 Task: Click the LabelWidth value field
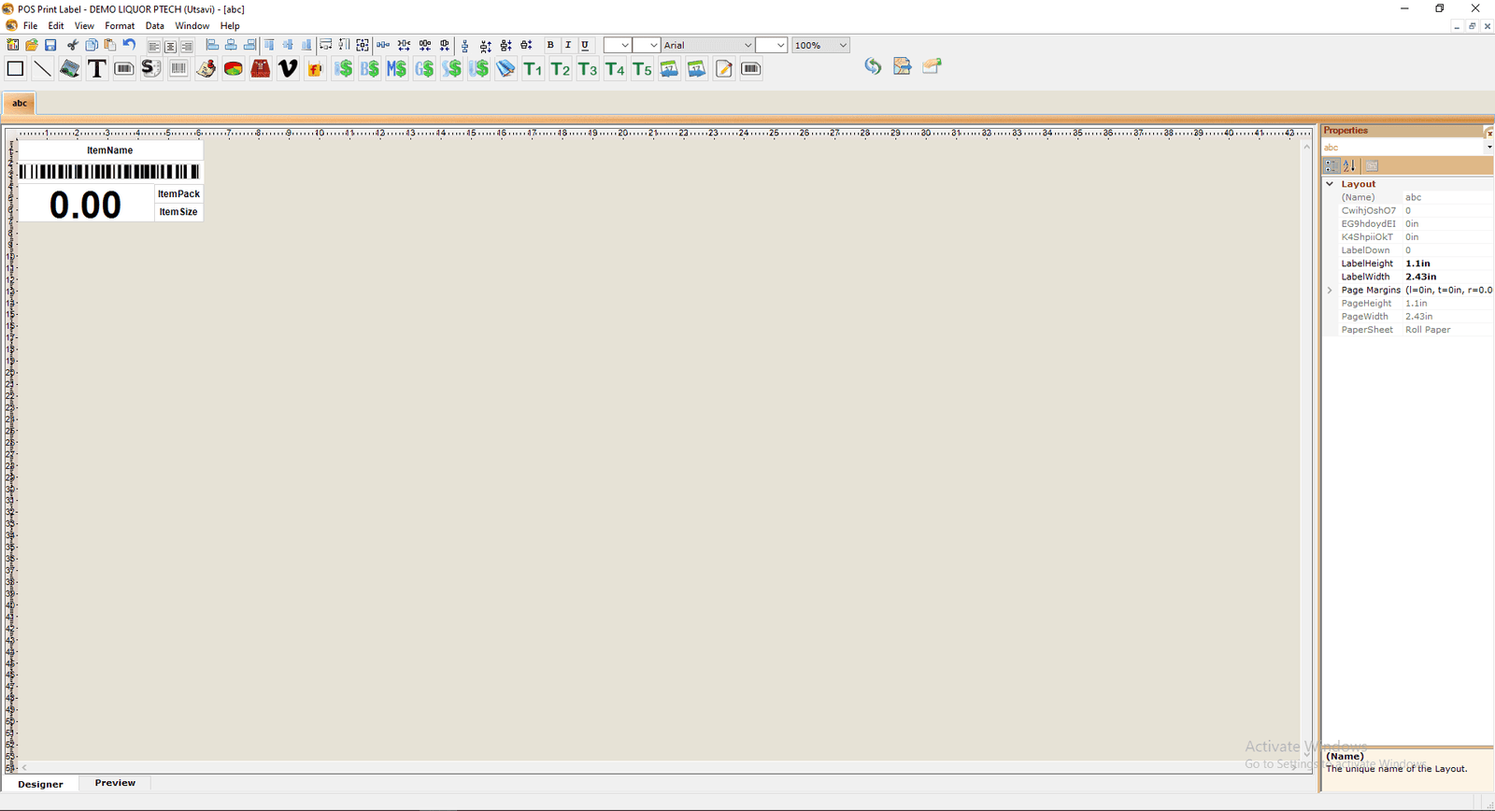point(1447,277)
